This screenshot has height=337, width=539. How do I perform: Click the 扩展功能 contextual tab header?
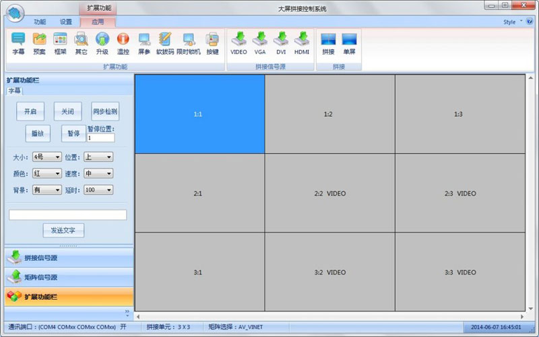point(99,8)
